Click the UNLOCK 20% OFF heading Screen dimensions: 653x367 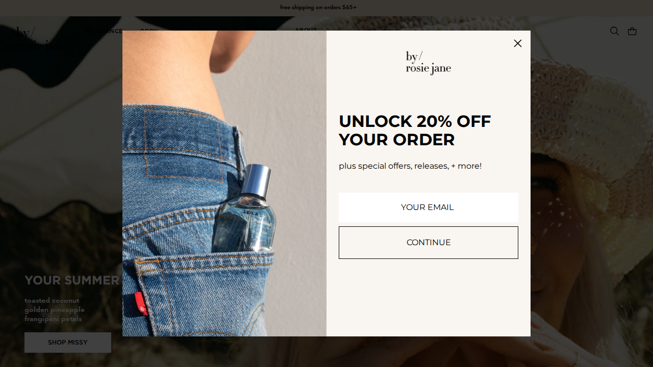click(415, 130)
